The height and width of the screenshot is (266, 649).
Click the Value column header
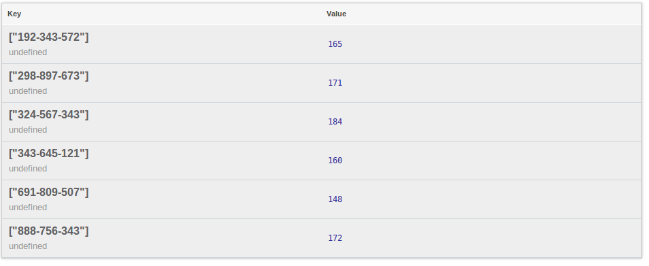(x=336, y=14)
